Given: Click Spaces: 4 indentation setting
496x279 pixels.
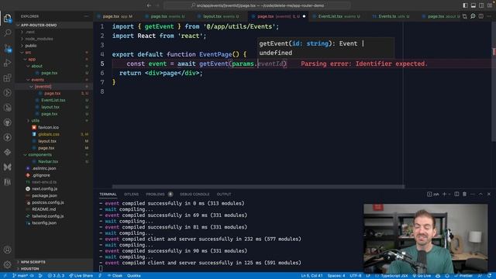Looking at the screenshot, I should pos(336,276).
